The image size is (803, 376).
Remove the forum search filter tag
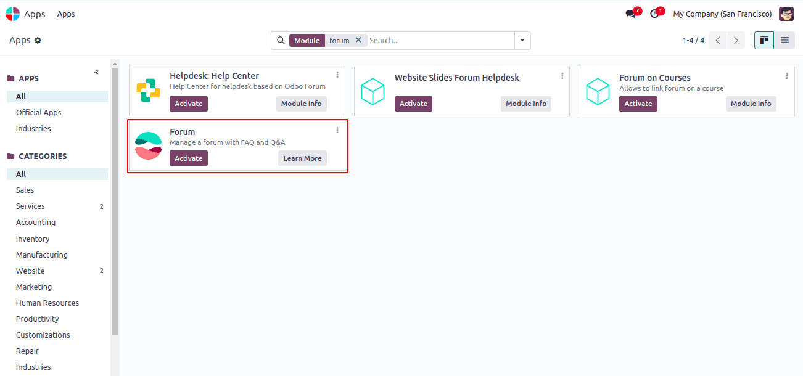(x=358, y=39)
